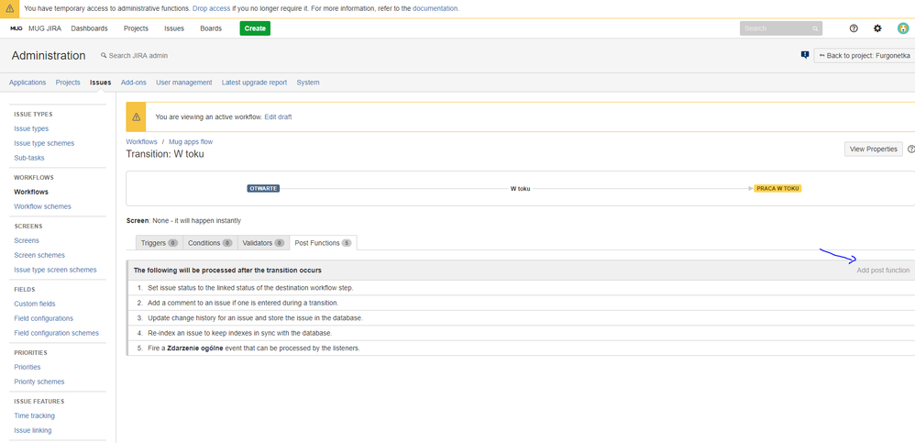The width and height of the screenshot is (915, 443).
Task: Click the Search JIRA admin field
Action: [x=135, y=55]
